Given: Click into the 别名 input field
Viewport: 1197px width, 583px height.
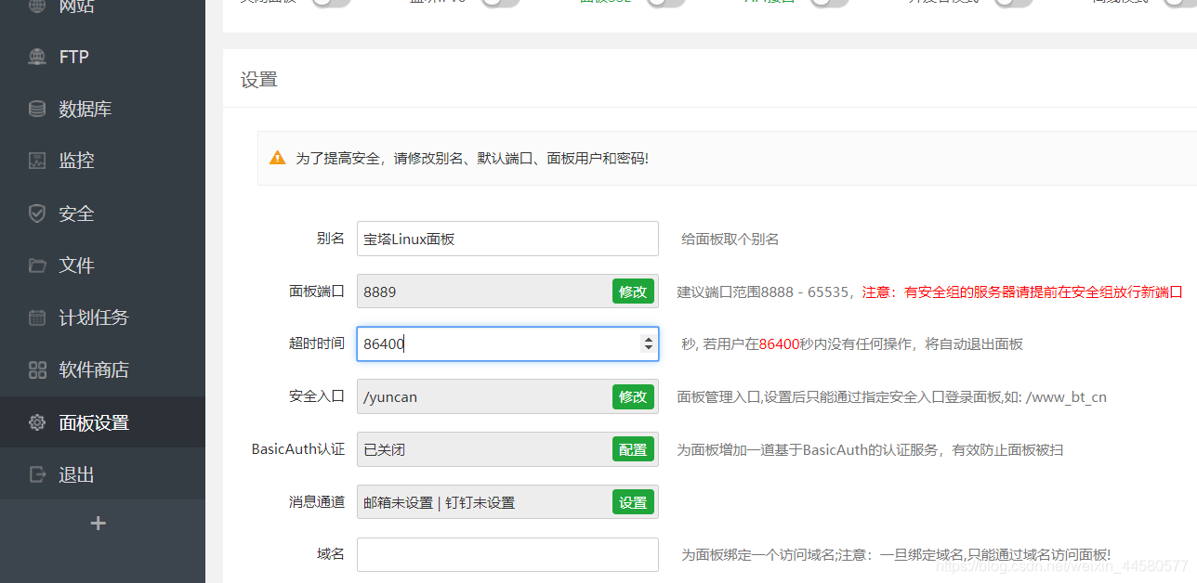Looking at the screenshot, I should coord(507,239).
